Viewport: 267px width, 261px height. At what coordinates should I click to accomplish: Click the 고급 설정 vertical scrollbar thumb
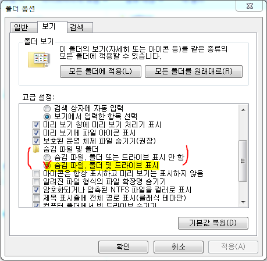(x=243, y=161)
